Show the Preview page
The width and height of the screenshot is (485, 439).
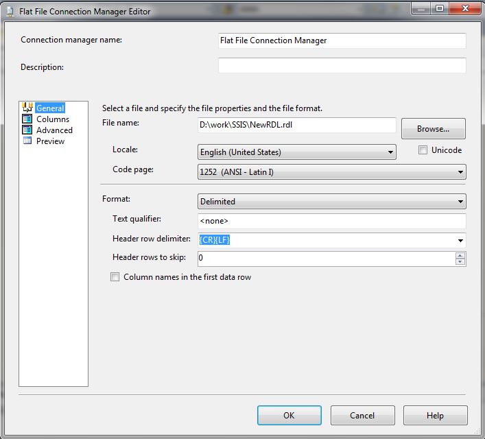(x=50, y=141)
